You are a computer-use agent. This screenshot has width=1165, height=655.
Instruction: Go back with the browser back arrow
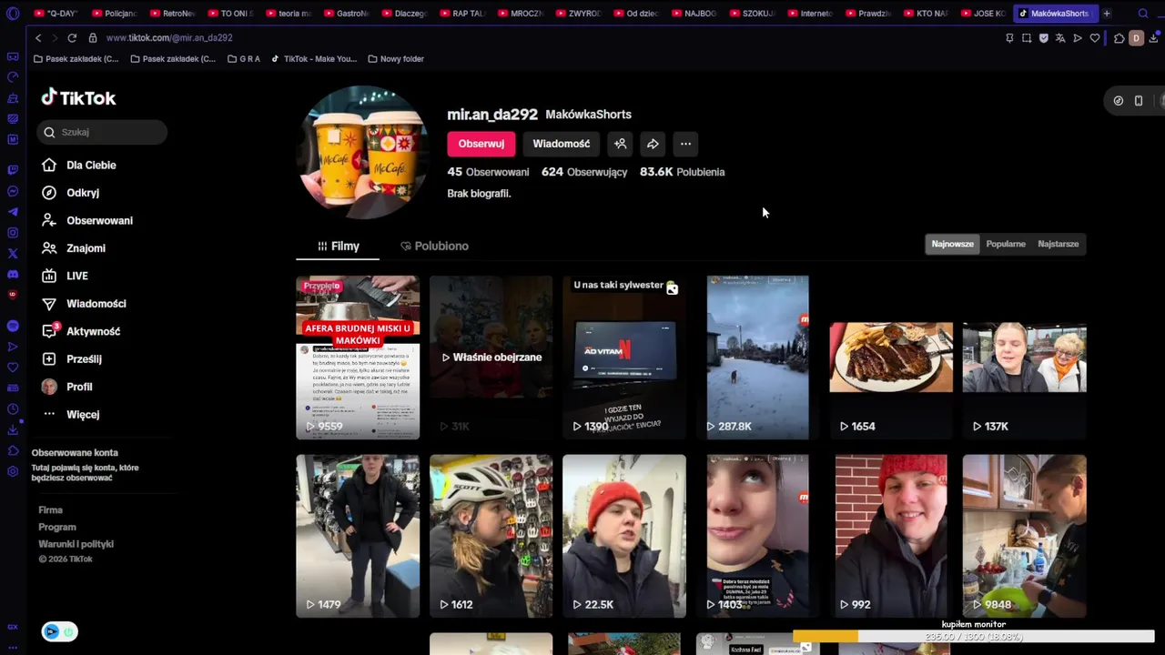point(37,38)
